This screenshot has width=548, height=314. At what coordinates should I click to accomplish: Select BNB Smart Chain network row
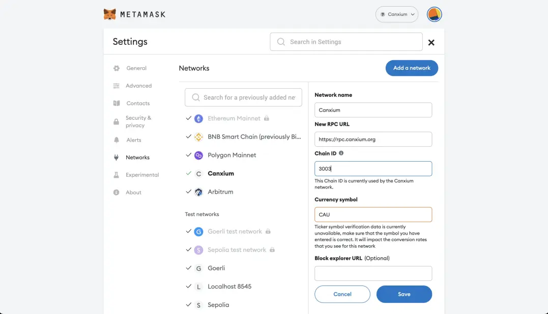243,137
